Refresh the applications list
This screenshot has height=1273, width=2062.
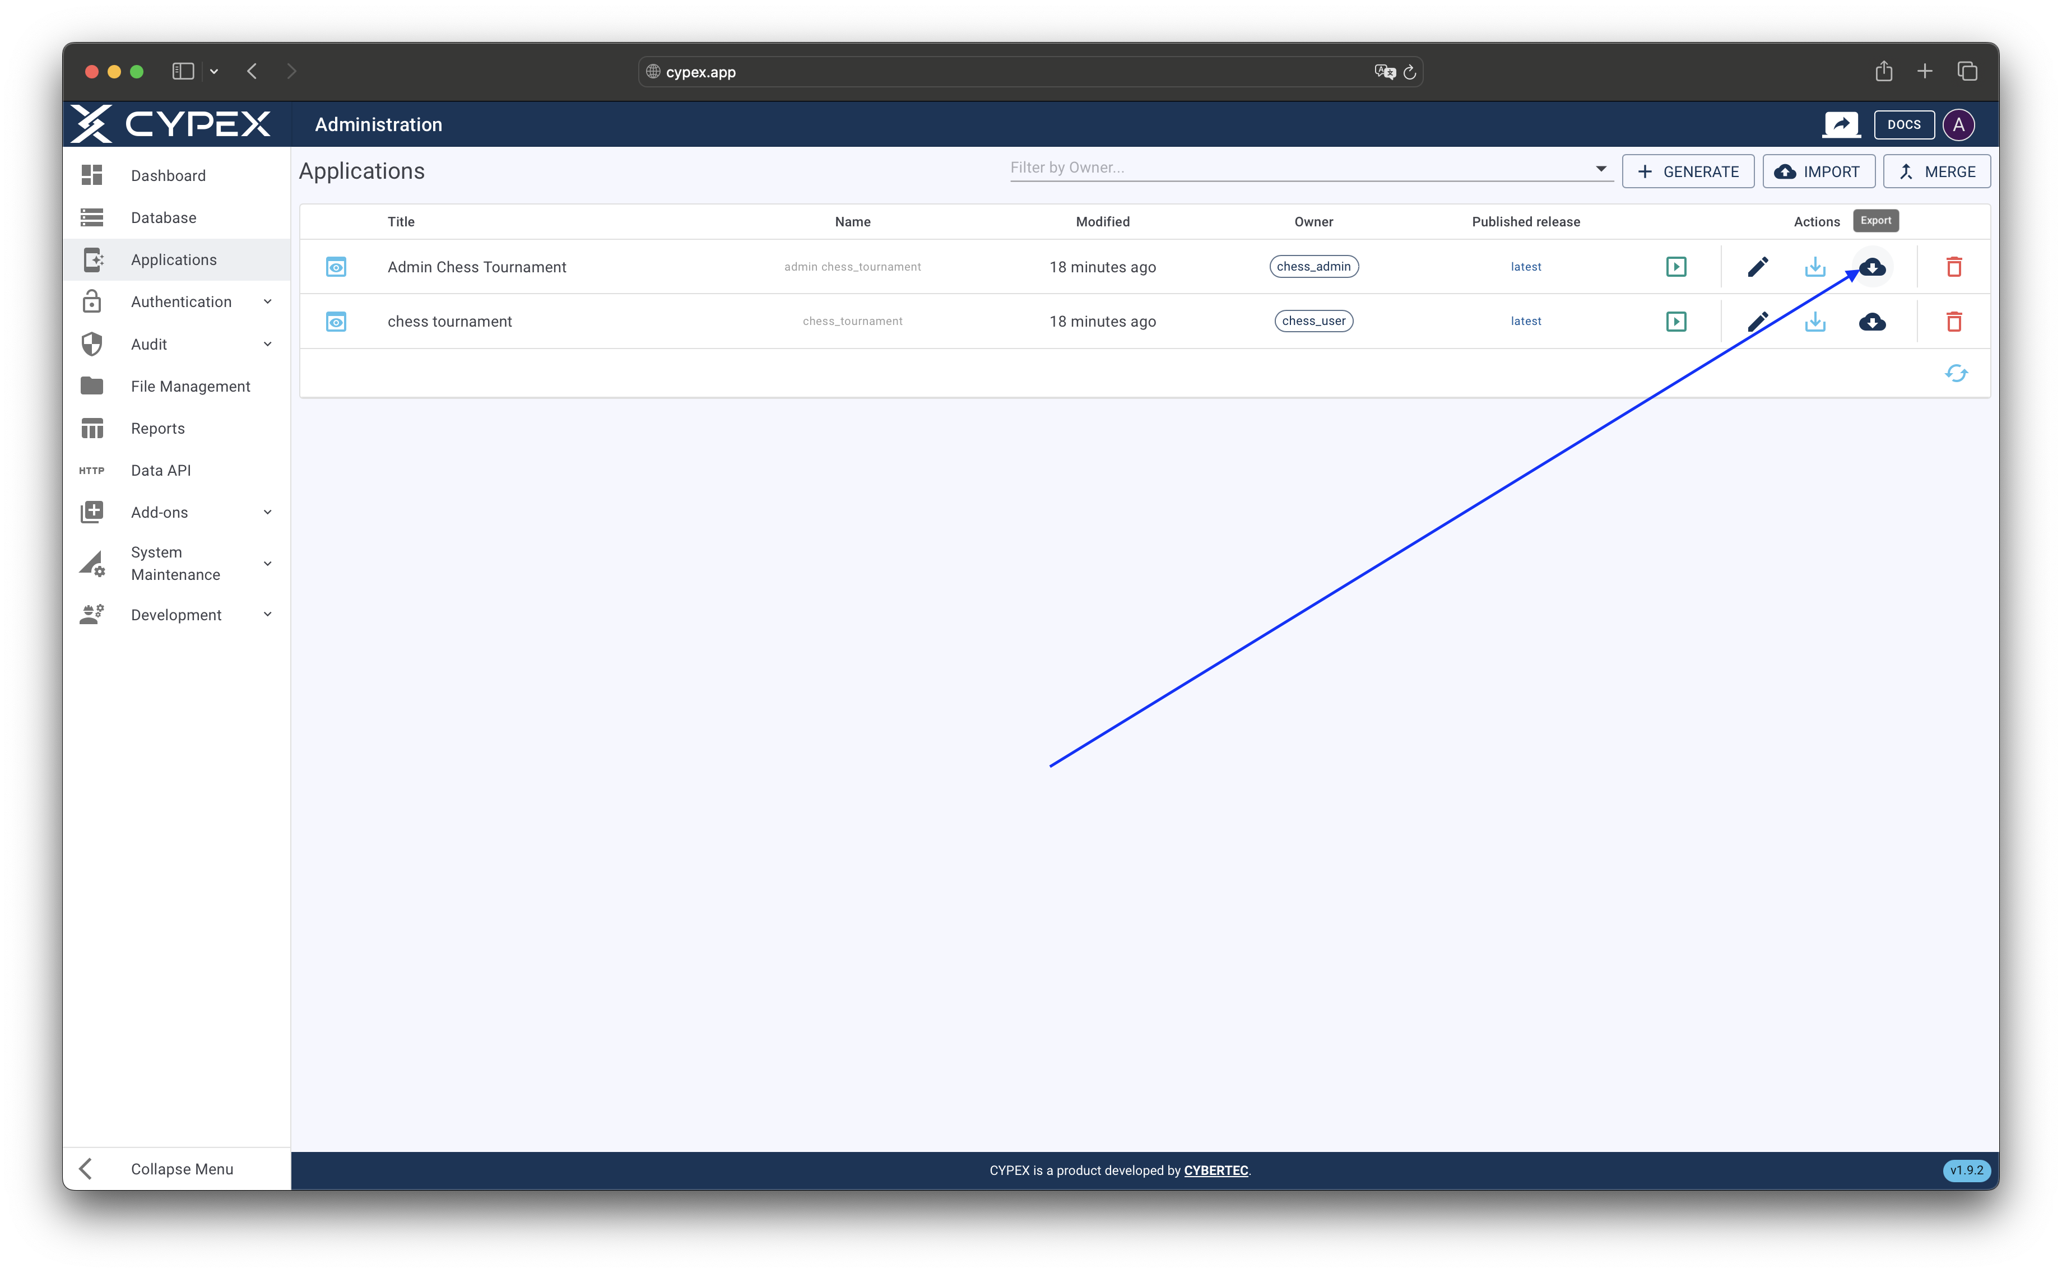1957,373
